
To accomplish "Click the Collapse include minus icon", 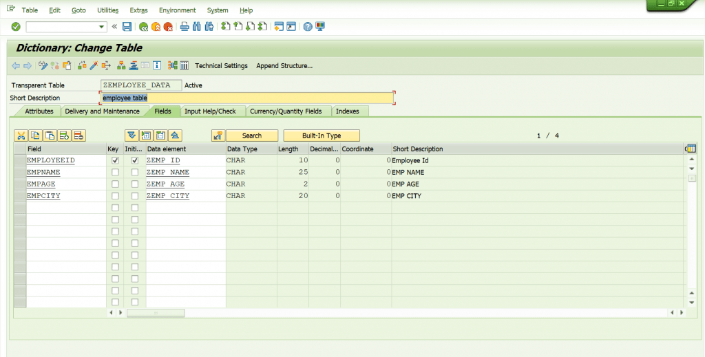I will 160,136.
